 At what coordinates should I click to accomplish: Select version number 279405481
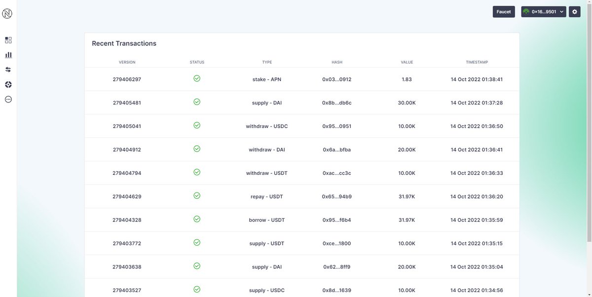pos(127,103)
